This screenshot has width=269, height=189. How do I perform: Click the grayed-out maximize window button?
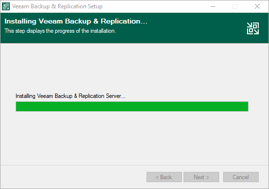tap(235, 6)
